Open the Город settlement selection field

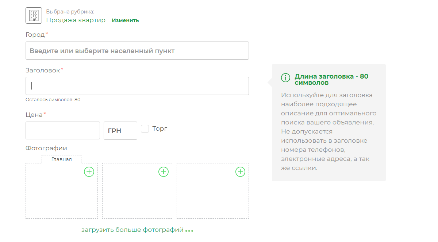(137, 51)
